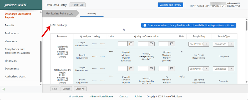Click Total Solids Minimum Monthly input field
The height and width of the screenshot is (100, 248).
123,44
